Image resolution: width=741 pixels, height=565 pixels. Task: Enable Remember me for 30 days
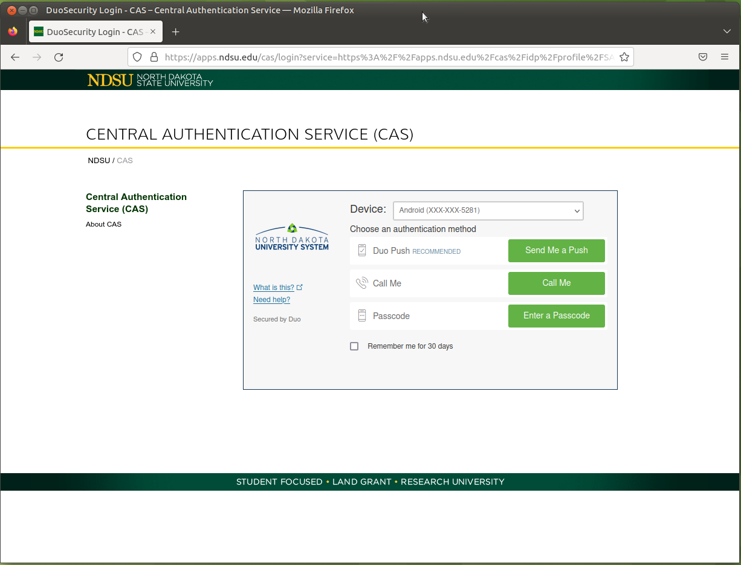coord(354,346)
